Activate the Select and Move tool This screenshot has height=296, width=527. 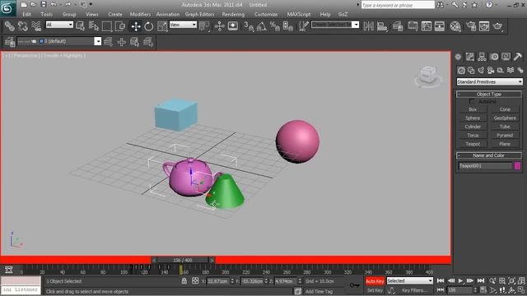[136, 26]
